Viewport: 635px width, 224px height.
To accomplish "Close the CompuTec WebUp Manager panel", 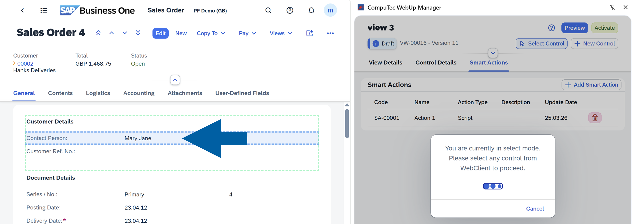I will point(625,7).
